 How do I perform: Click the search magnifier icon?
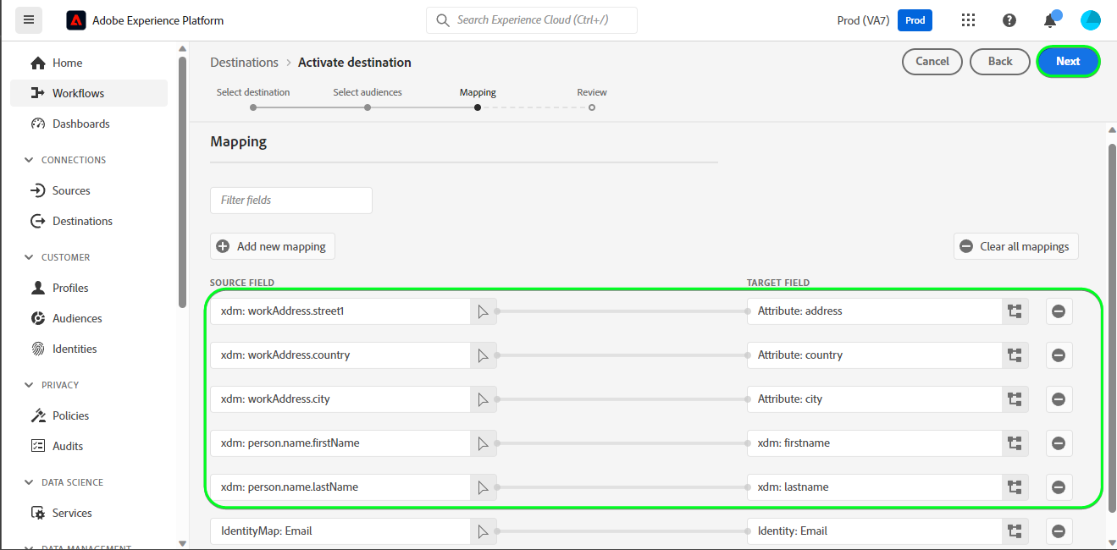443,20
